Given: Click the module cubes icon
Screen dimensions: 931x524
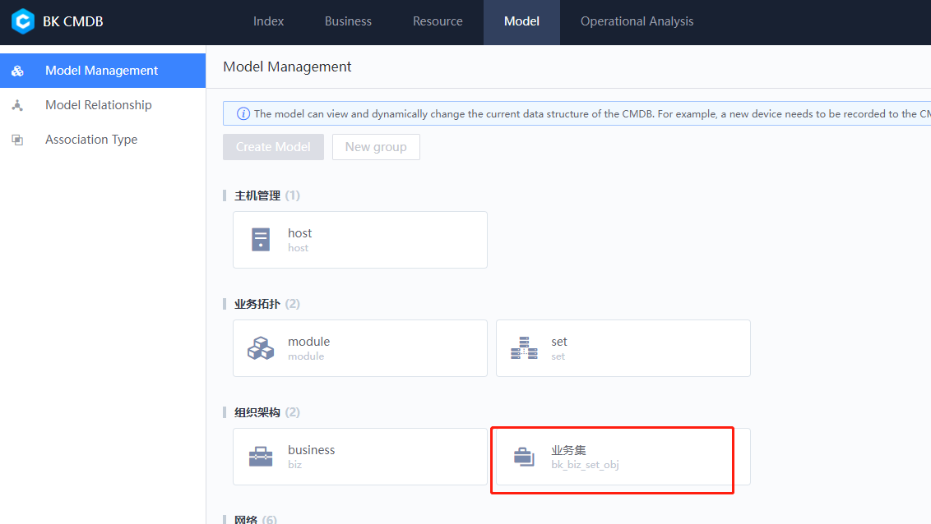Looking at the screenshot, I should (x=260, y=347).
